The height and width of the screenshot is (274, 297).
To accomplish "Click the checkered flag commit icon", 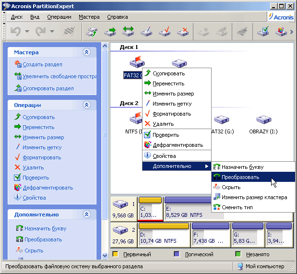I will pos(69,31).
